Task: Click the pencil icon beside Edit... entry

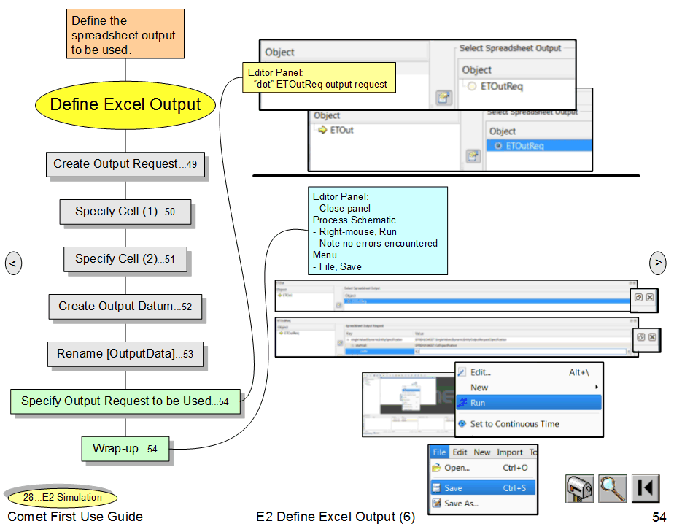Action: 462,372
